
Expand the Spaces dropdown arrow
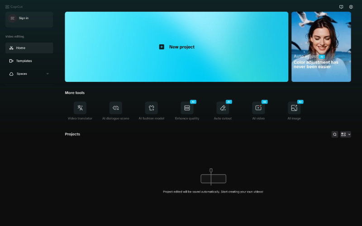(48, 74)
